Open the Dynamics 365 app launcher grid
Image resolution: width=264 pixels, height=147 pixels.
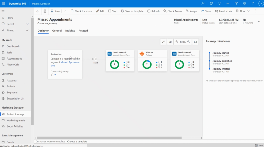click(x=3, y=4)
